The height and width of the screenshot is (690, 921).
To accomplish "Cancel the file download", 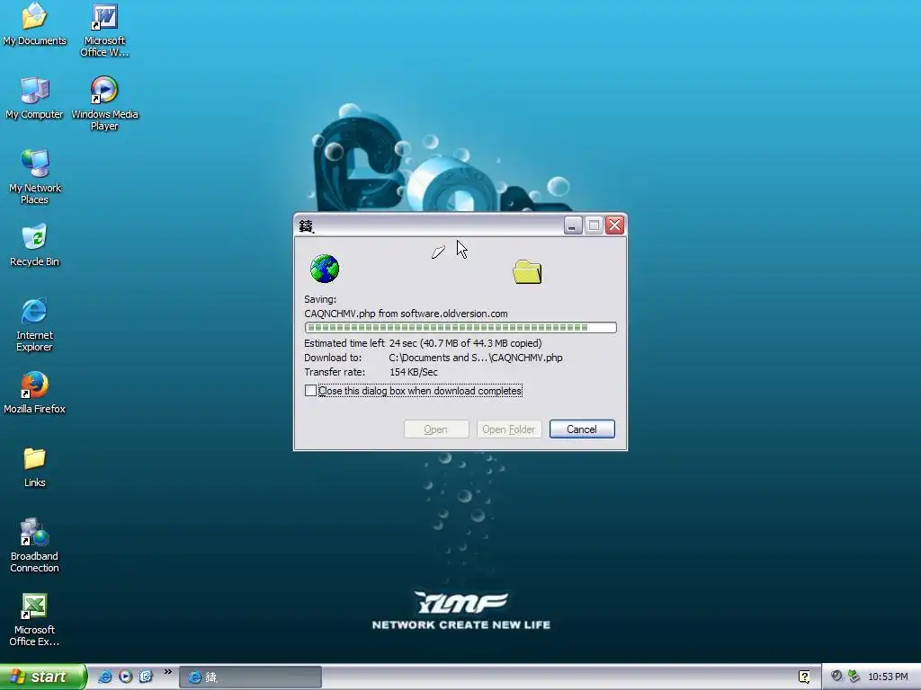I will (582, 429).
